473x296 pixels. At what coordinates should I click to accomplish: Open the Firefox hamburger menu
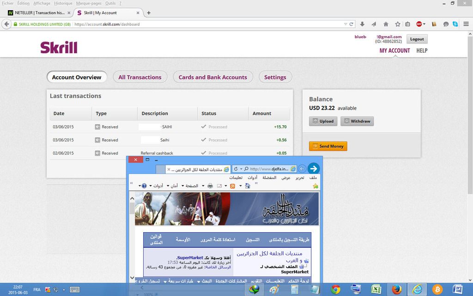[x=466, y=24]
